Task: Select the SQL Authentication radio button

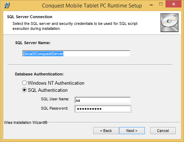Action: click(24, 90)
